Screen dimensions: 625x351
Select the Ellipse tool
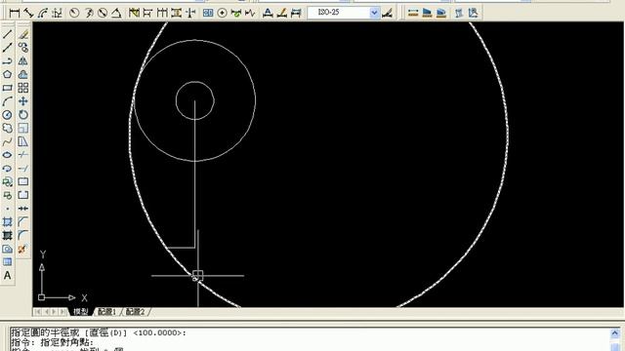(x=7, y=155)
